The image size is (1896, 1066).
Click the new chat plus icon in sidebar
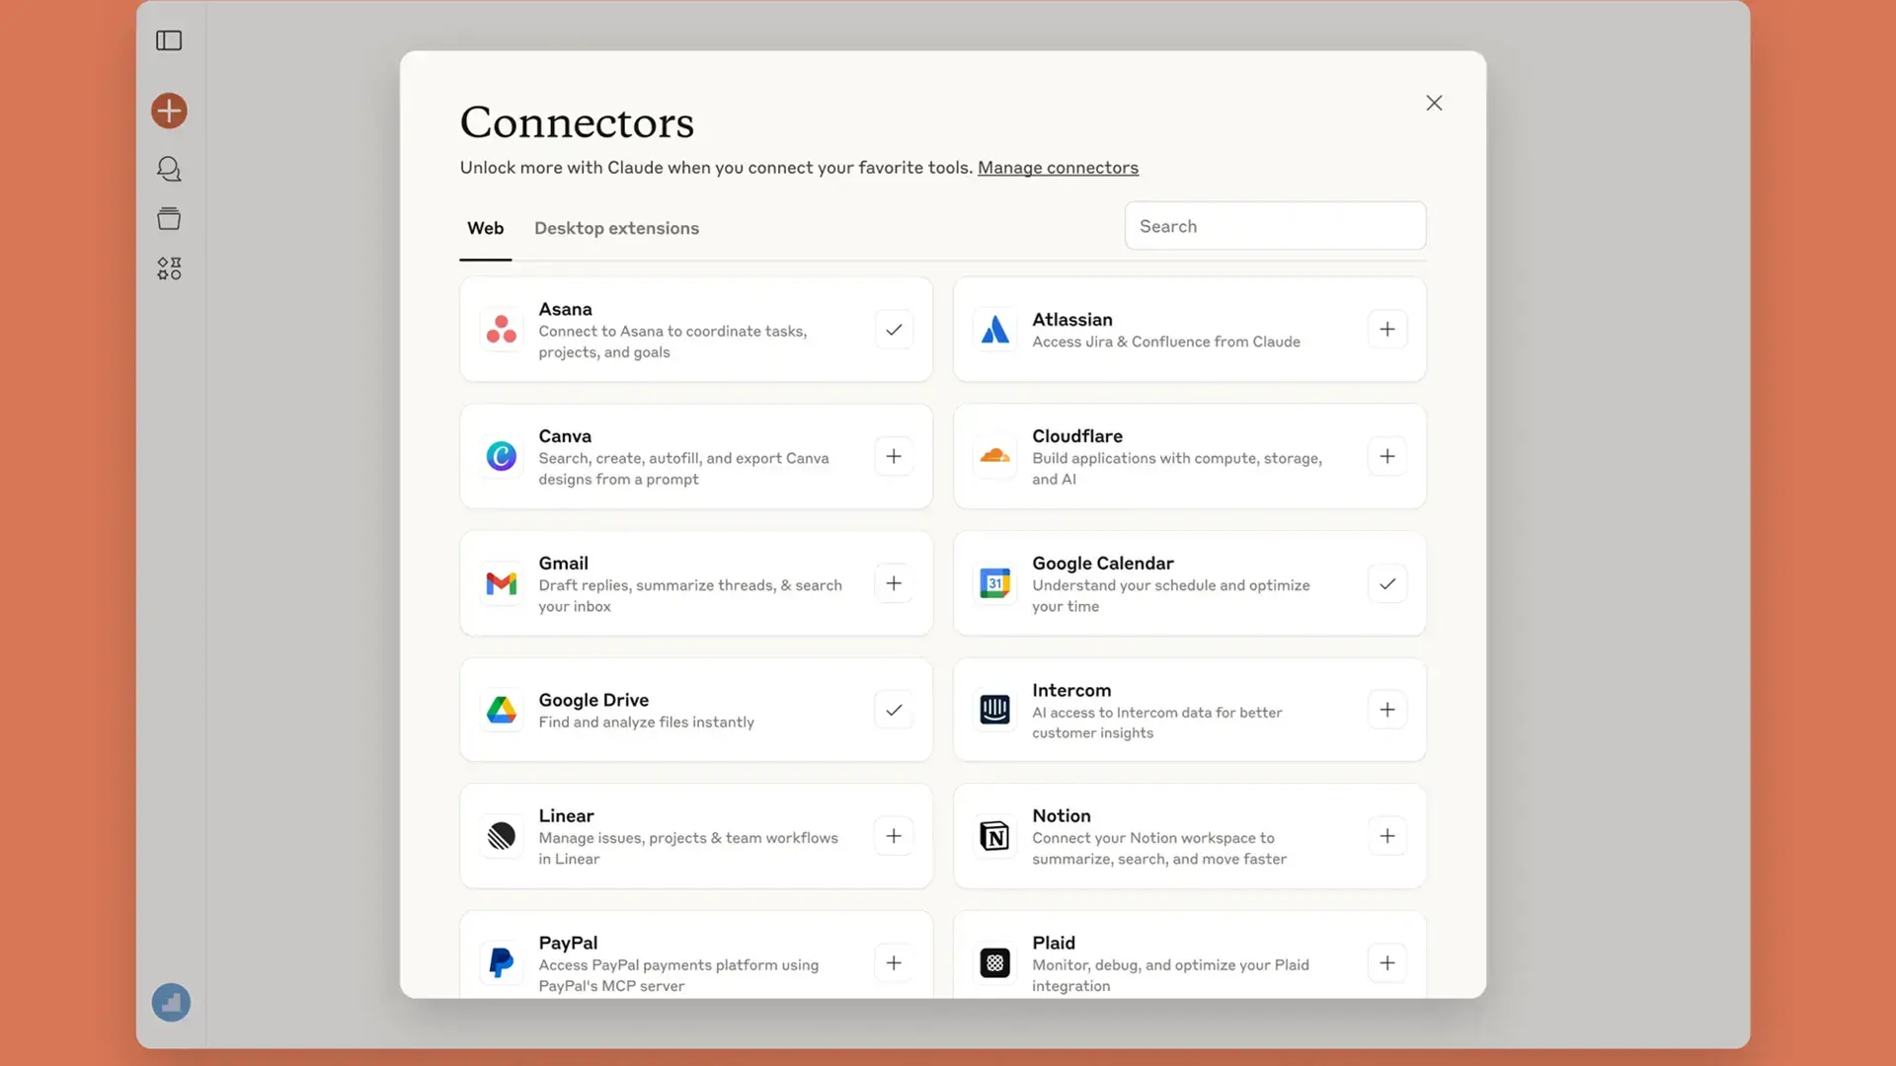coord(168,111)
